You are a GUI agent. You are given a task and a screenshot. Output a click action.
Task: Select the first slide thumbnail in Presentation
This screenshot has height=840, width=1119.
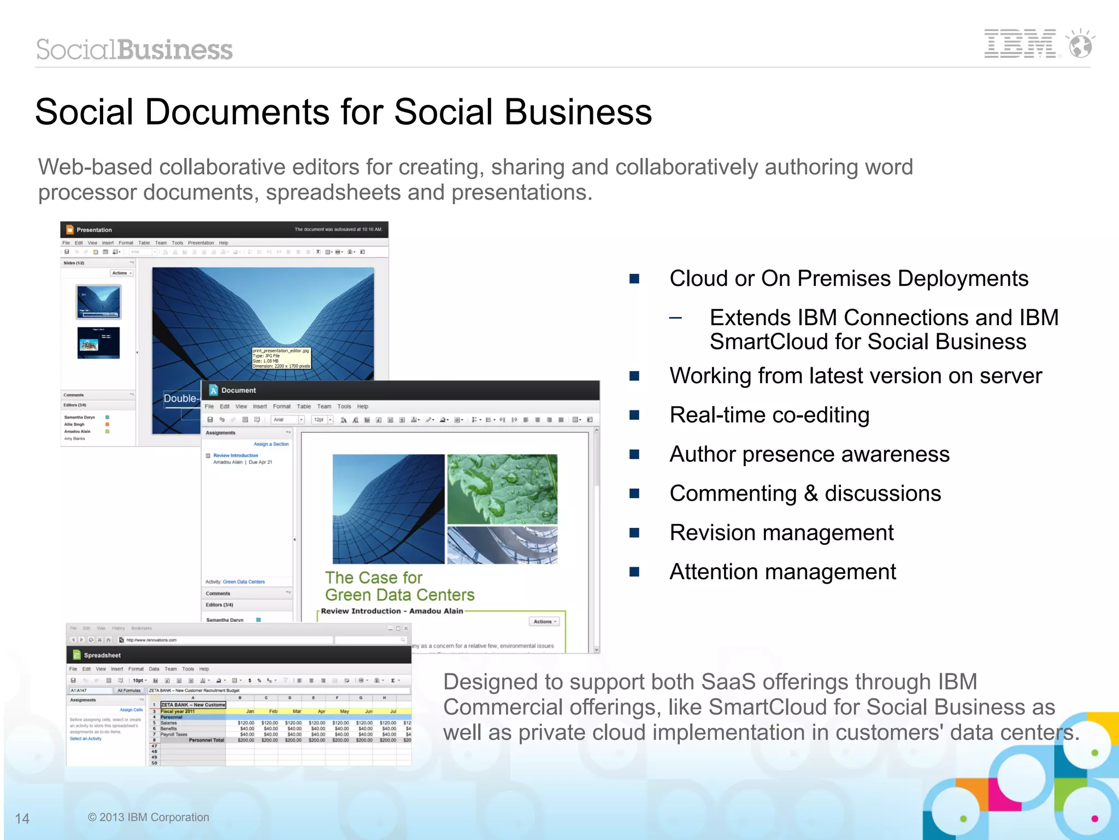tap(99, 302)
